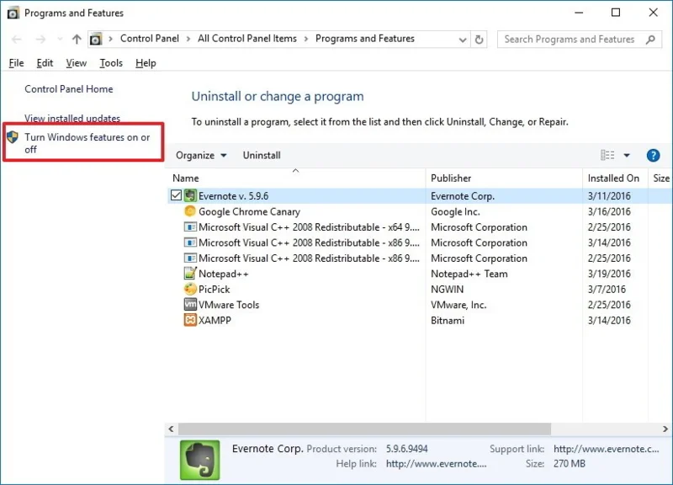The image size is (673, 485).
Task: Select the VMware Tools icon
Action: (x=189, y=305)
